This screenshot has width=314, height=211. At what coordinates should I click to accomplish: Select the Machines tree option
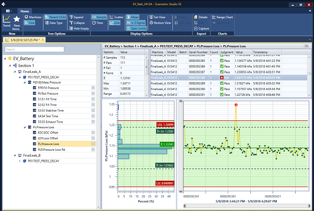pyautogui.click(x=32, y=17)
